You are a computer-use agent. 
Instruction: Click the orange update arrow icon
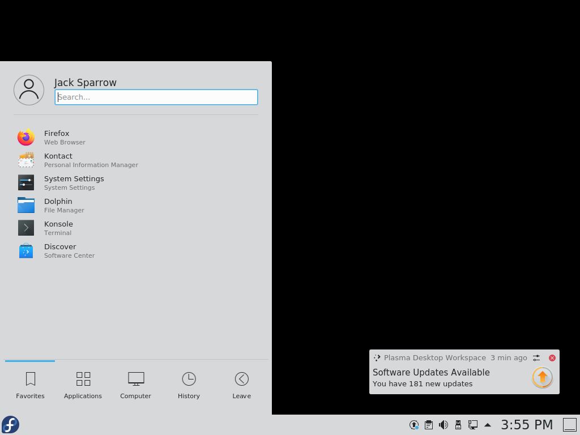[x=542, y=377]
